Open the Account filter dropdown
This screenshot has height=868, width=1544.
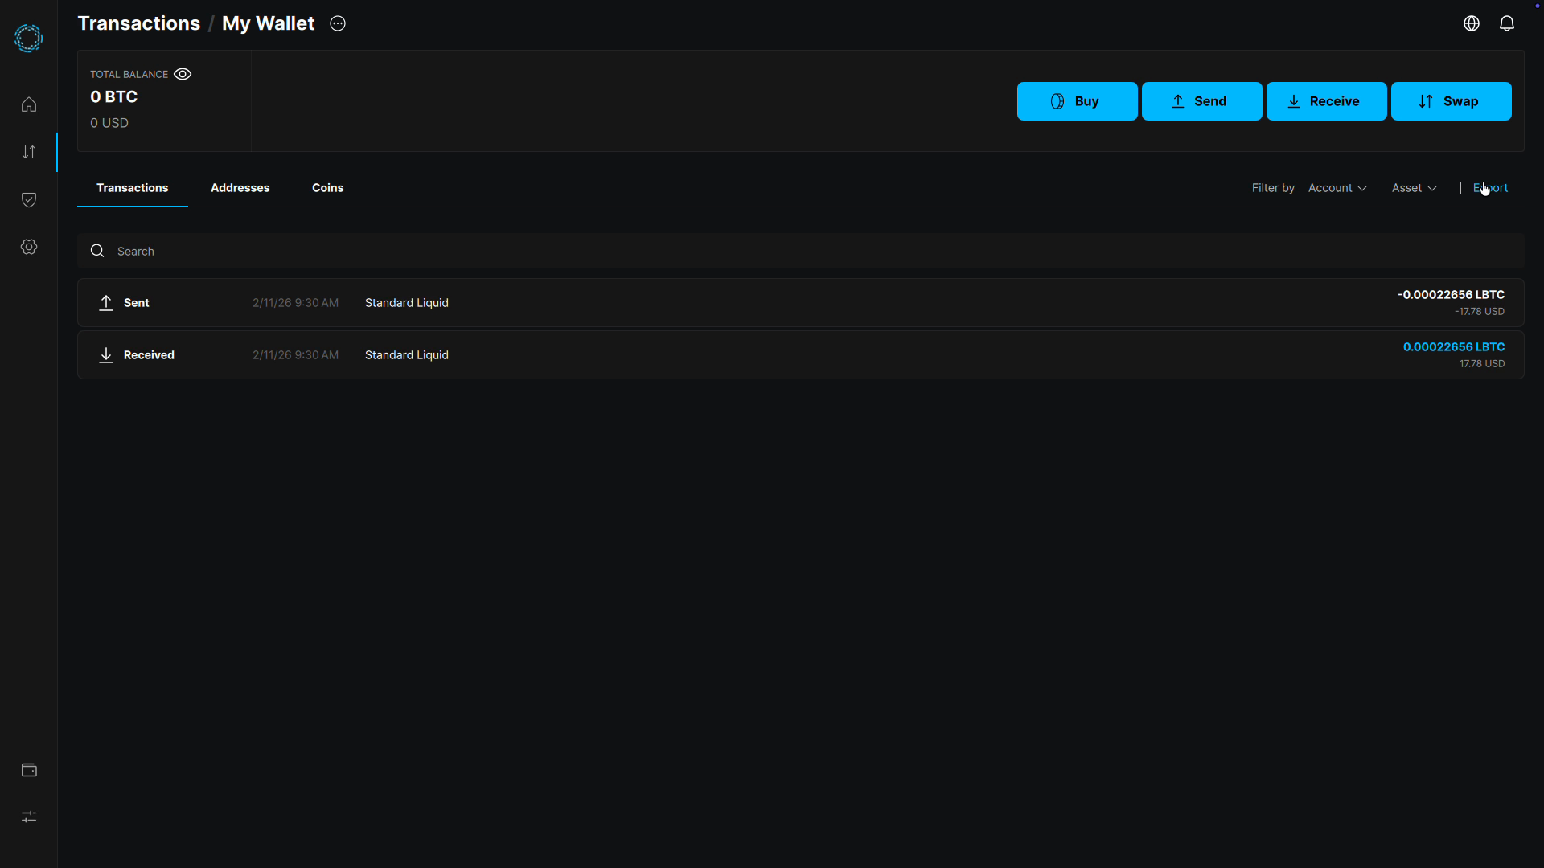click(1337, 187)
